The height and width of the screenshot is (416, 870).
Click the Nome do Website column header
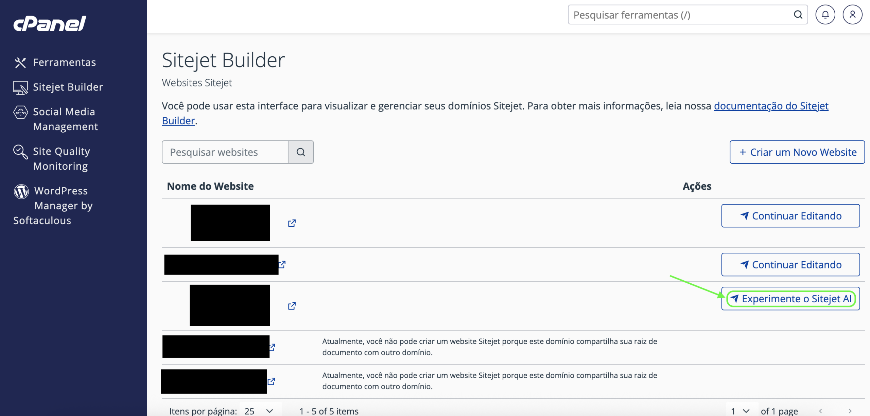(210, 186)
